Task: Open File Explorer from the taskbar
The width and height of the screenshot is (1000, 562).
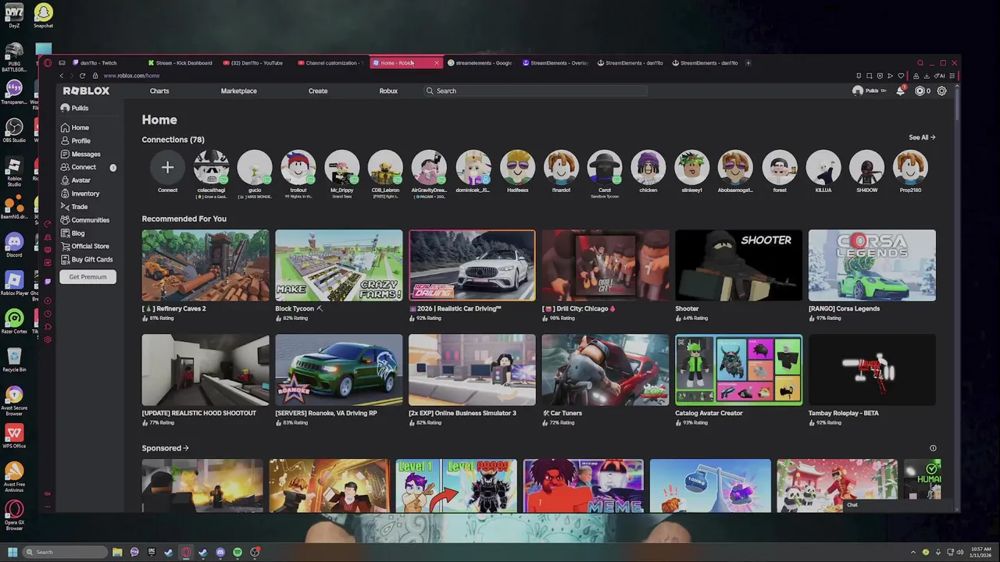Action: point(117,552)
